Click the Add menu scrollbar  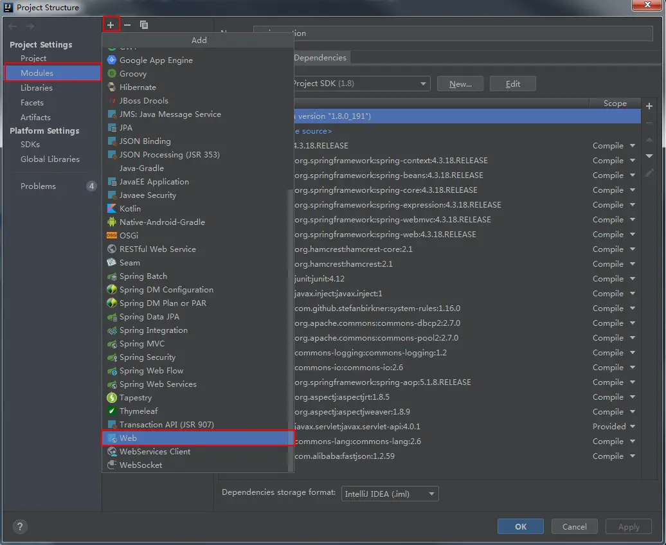[x=291, y=330]
